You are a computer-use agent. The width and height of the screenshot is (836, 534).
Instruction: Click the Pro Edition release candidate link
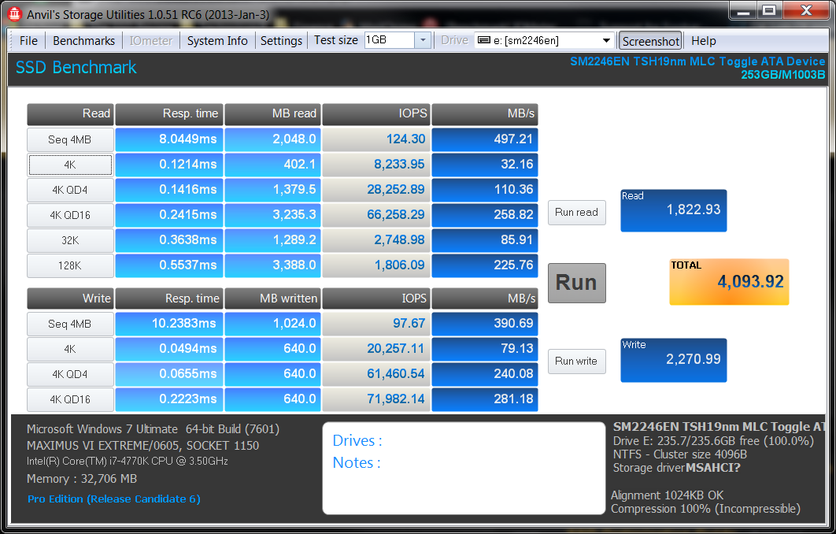(114, 499)
